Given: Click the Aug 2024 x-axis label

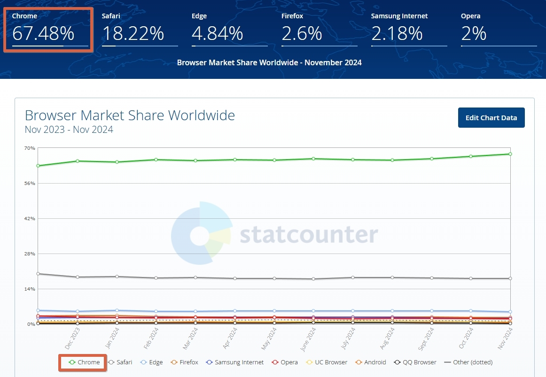Looking at the screenshot, I should [x=387, y=339].
